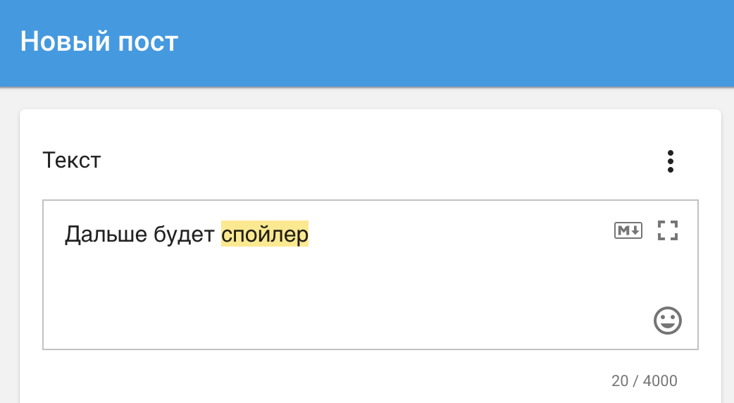Toggle Markdown mode icon
734x403 pixels.
click(x=628, y=230)
